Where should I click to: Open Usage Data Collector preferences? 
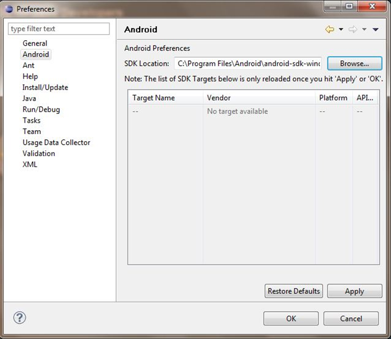coord(56,142)
